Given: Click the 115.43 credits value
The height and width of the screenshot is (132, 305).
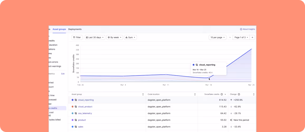Looking at the screenshot, I should pyautogui.click(x=223, y=106).
